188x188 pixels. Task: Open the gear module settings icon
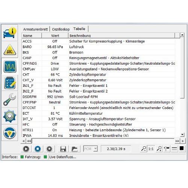[10, 116]
